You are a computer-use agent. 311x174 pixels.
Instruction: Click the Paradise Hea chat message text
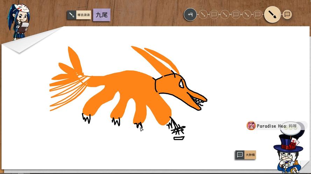click(x=276, y=126)
